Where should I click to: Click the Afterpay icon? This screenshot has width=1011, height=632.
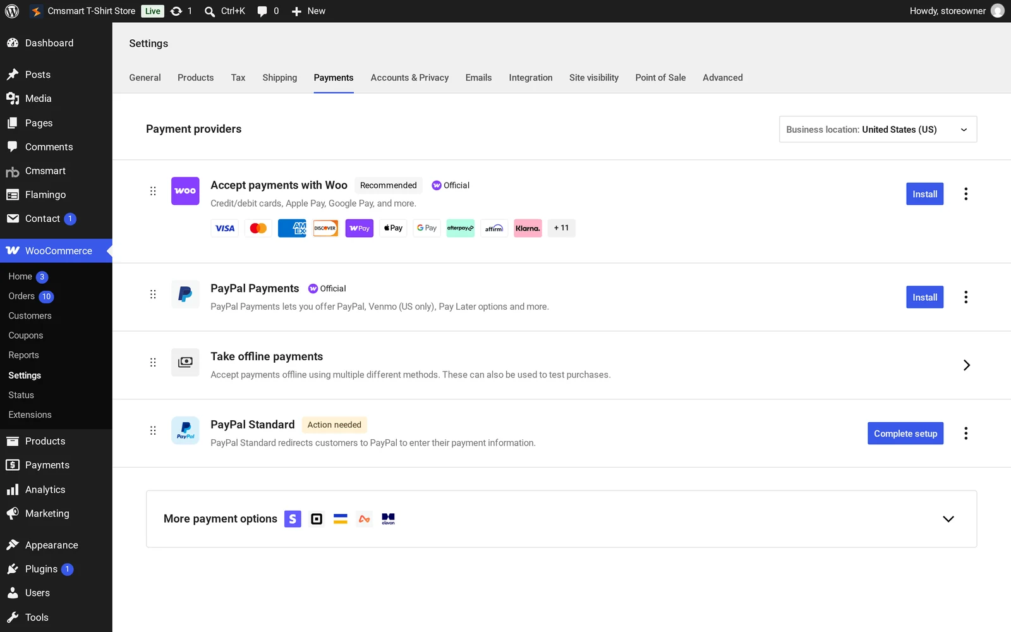(461, 228)
